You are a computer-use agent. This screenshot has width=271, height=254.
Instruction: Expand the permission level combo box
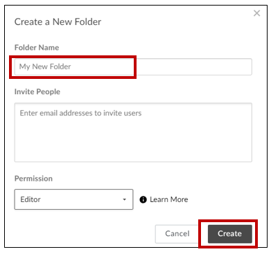tap(73, 199)
